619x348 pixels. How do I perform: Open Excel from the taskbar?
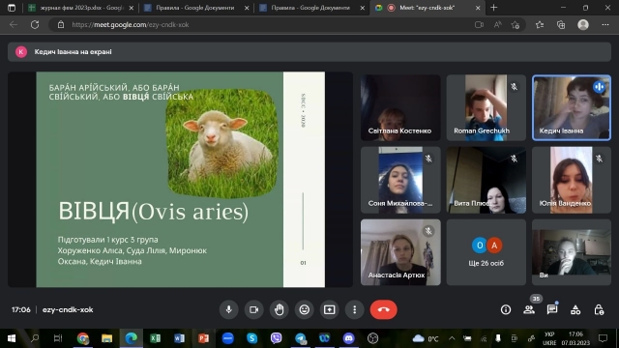pyautogui.click(x=155, y=338)
